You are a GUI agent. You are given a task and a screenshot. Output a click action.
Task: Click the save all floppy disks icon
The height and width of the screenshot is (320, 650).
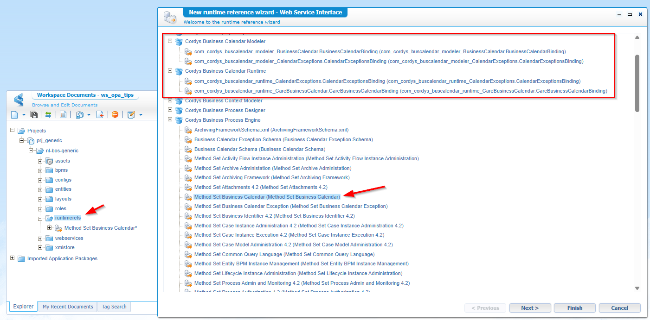point(34,114)
